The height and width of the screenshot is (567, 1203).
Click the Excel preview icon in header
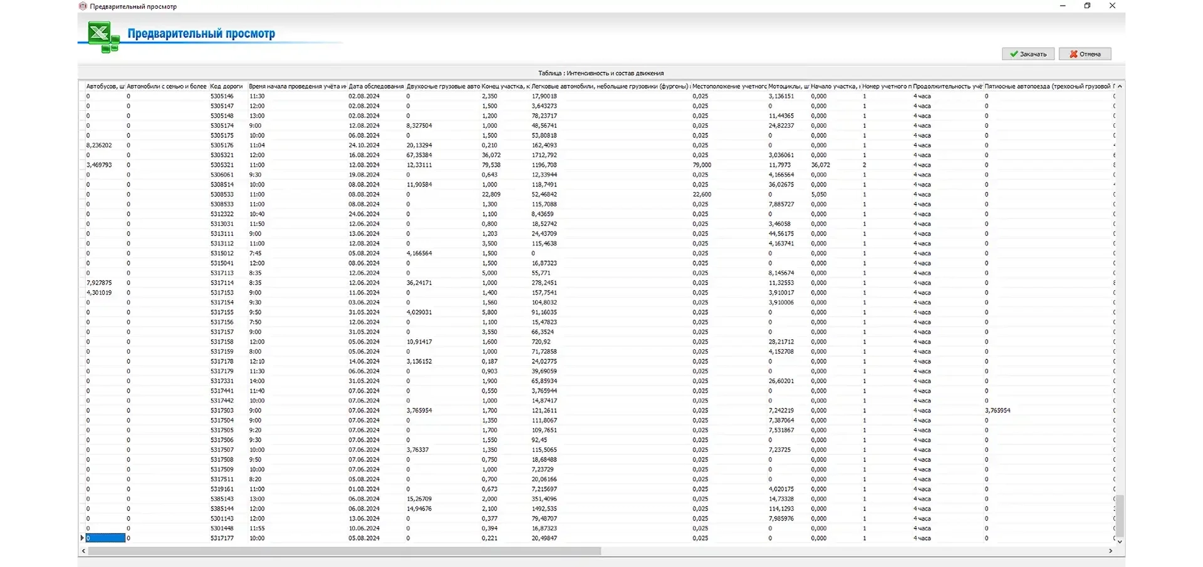click(x=103, y=36)
